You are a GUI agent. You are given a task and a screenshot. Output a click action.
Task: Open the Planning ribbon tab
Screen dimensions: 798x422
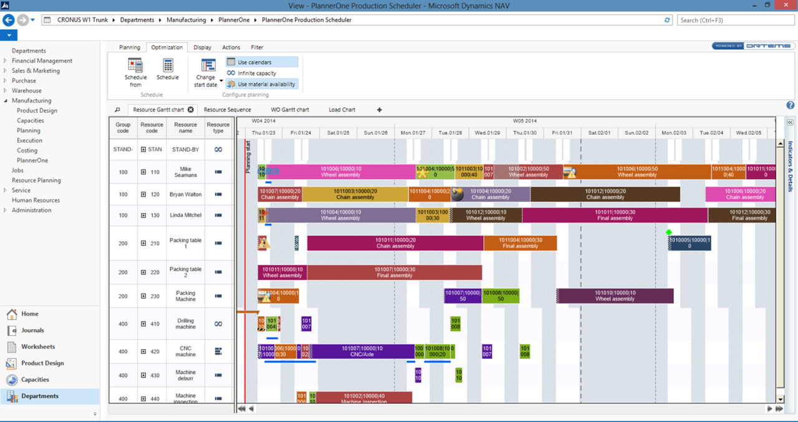[130, 47]
